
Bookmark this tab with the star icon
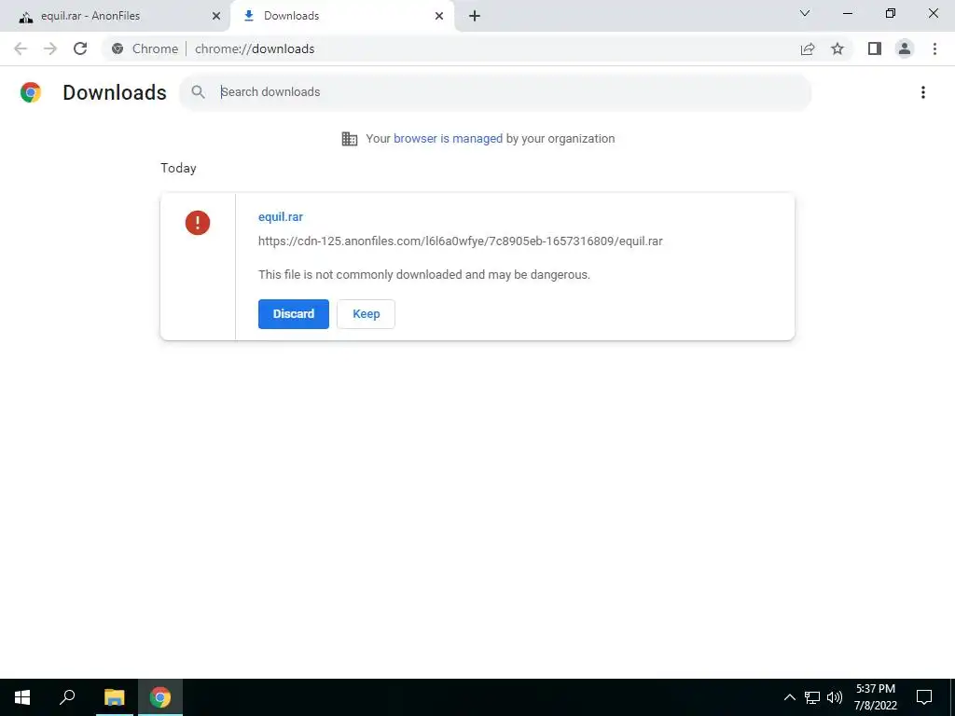pyautogui.click(x=837, y=48)
